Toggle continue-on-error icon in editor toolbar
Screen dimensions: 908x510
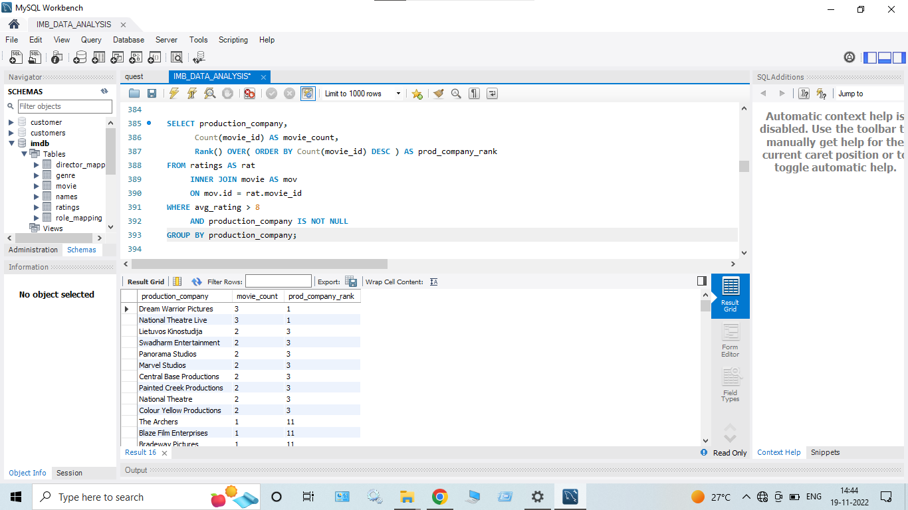click(x=249, y=94)
